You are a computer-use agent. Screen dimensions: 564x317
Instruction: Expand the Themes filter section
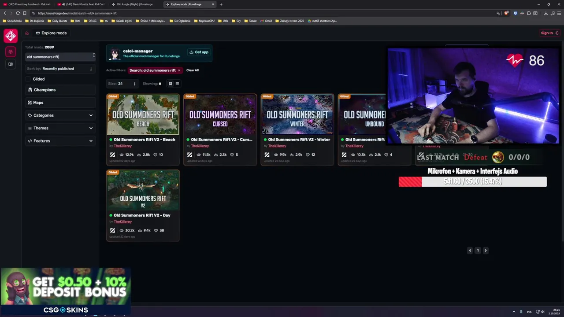click(x=60, y=128)
